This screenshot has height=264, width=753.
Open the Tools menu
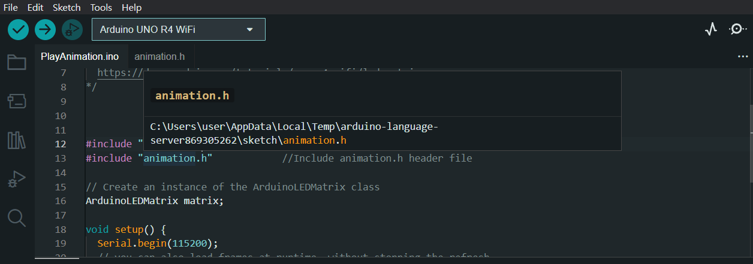tap(101, 8)
